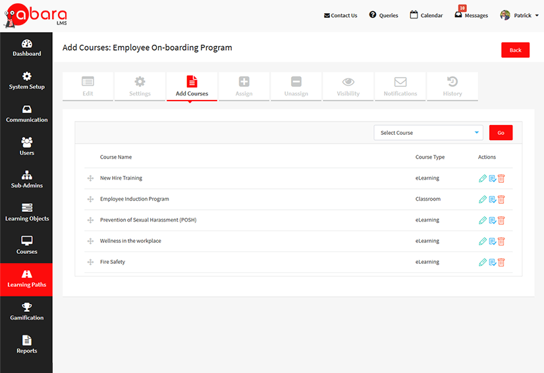Delete the Fire Safety course
This screenshot has width=544, height=373.
pos(501,262)
